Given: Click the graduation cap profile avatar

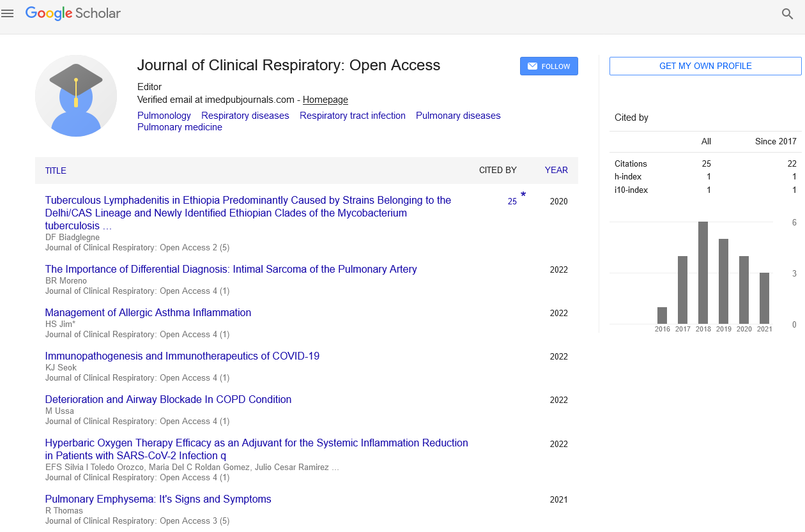Looking at the screenshot, I should (x=76, y=96).
